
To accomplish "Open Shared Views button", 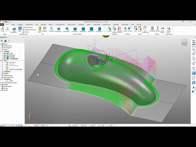I will [169, 29].
